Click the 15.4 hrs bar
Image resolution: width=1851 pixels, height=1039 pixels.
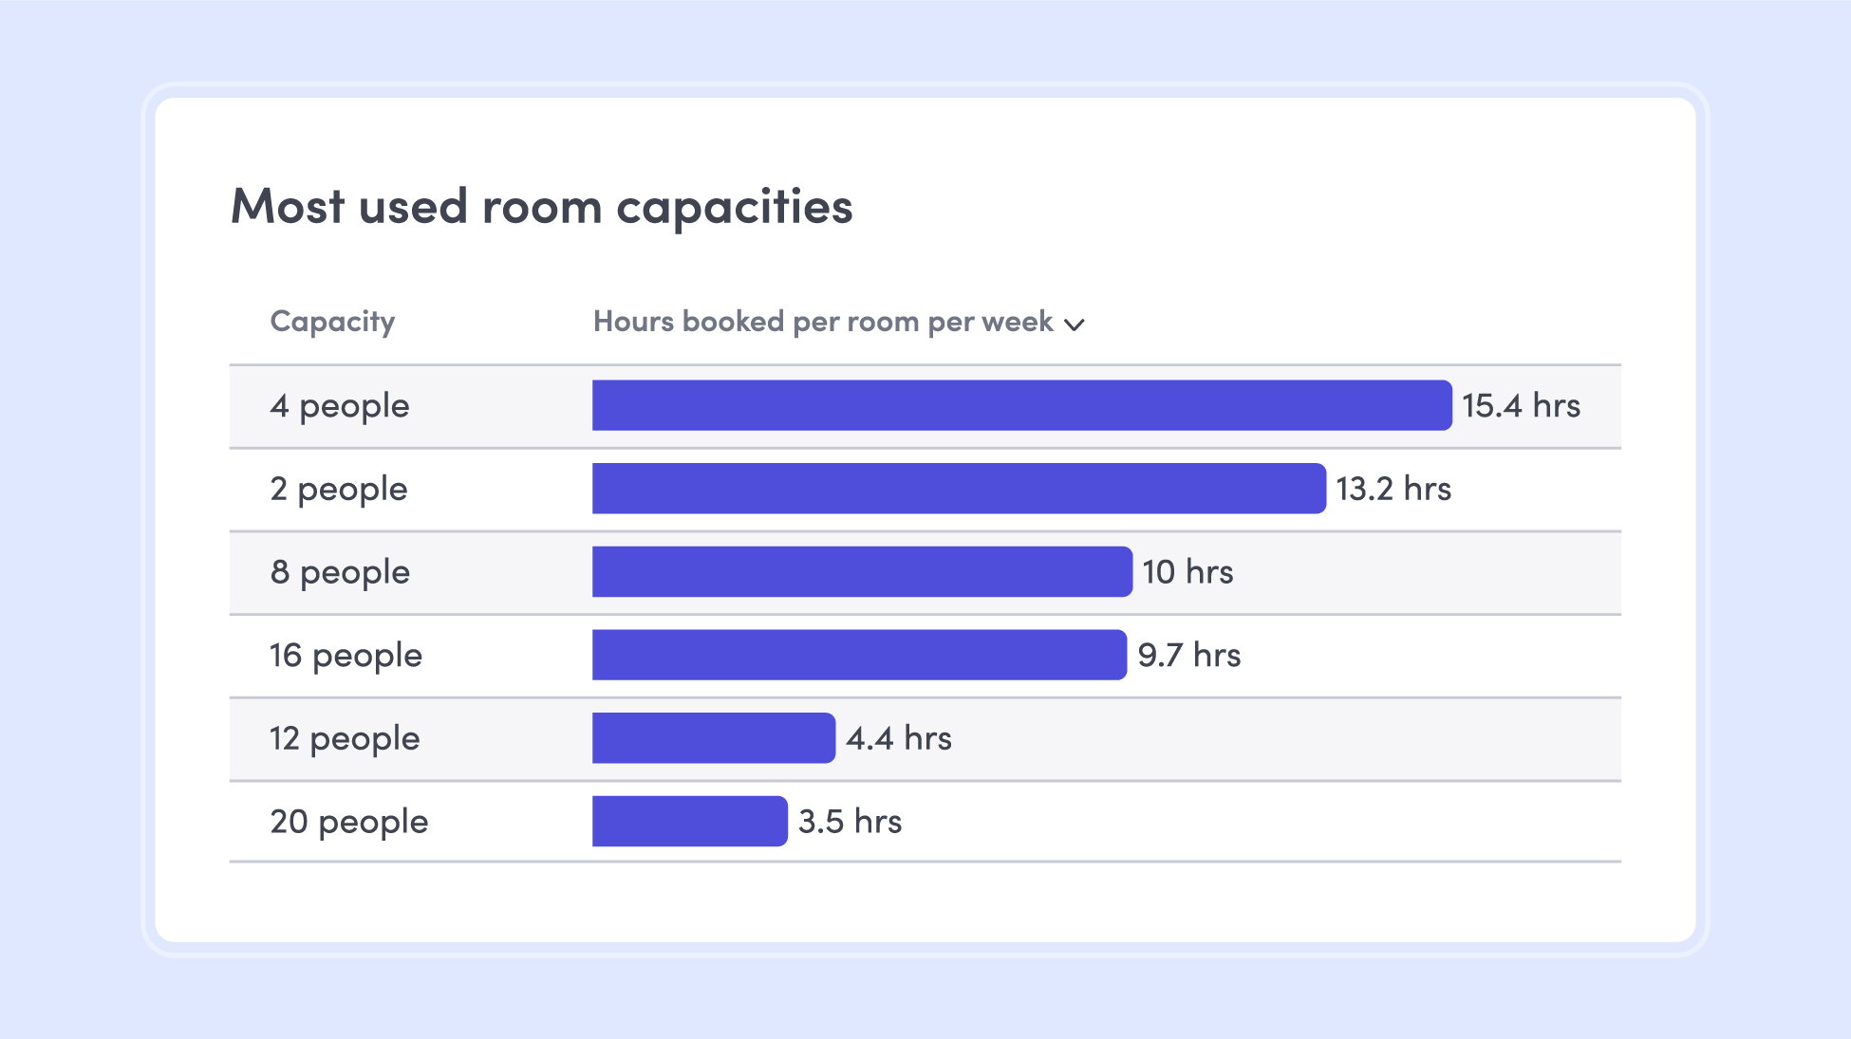1021,405
